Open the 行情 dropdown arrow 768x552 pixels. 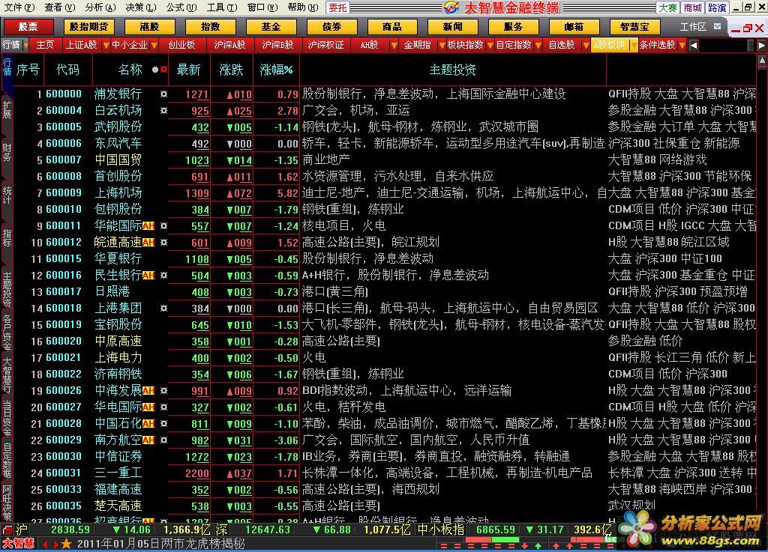(26, 45)
